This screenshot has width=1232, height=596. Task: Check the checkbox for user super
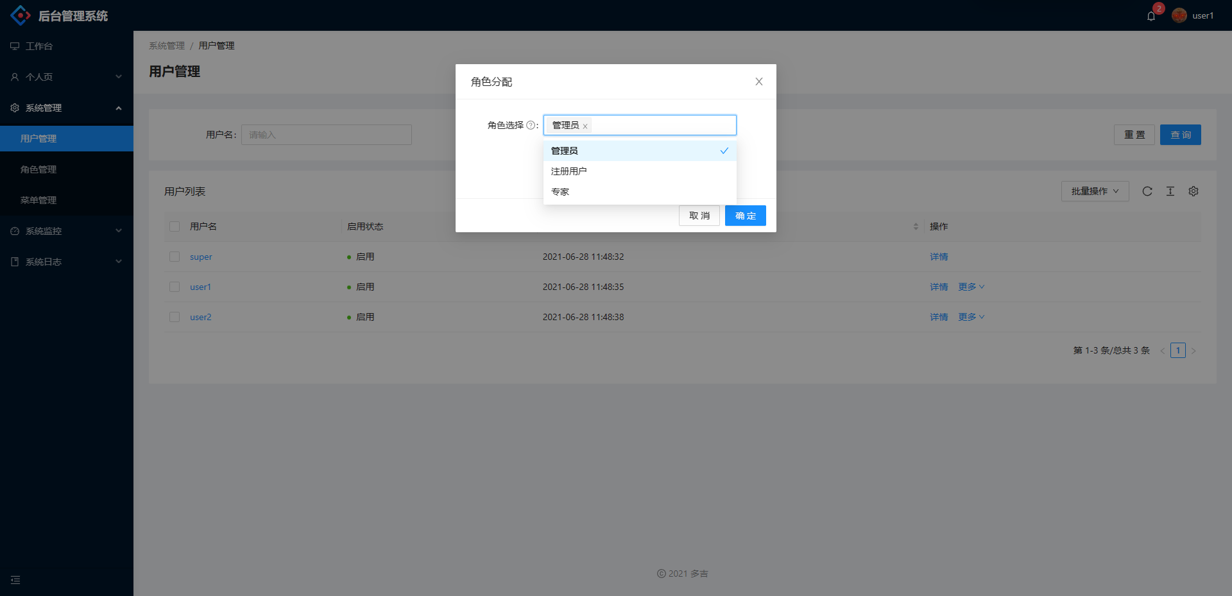[x=174, y=257]
